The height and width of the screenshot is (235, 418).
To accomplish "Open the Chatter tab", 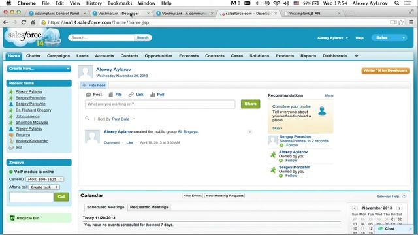I will click(x=33, y=56).
